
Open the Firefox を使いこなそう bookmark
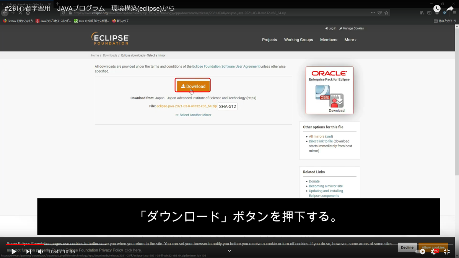[18, 21]
